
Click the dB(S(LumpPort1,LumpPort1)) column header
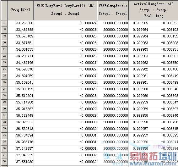[65, 10]
